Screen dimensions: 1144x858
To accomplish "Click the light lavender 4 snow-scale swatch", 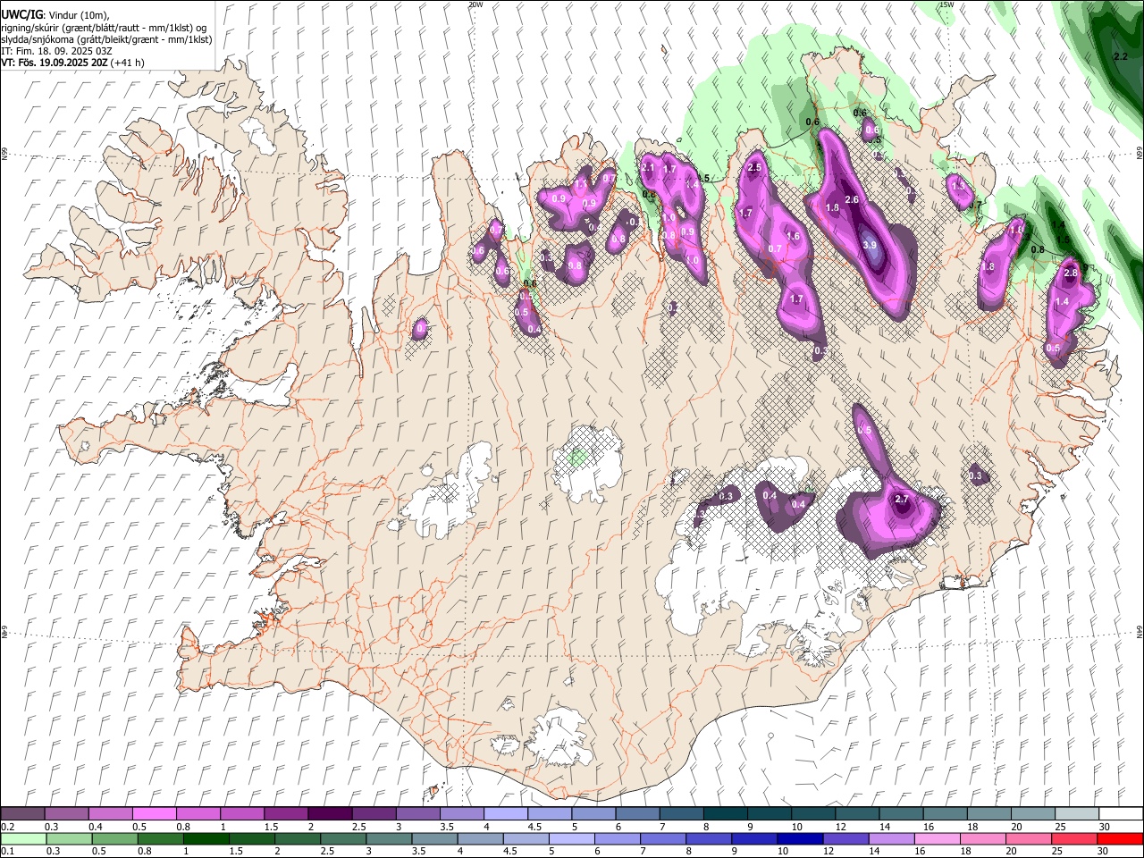I will click(505, 814).
